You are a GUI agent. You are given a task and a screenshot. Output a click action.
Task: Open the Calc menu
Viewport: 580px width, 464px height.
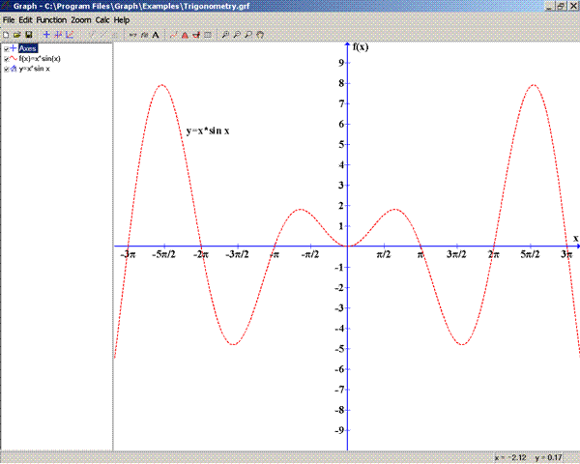point(102,19)
